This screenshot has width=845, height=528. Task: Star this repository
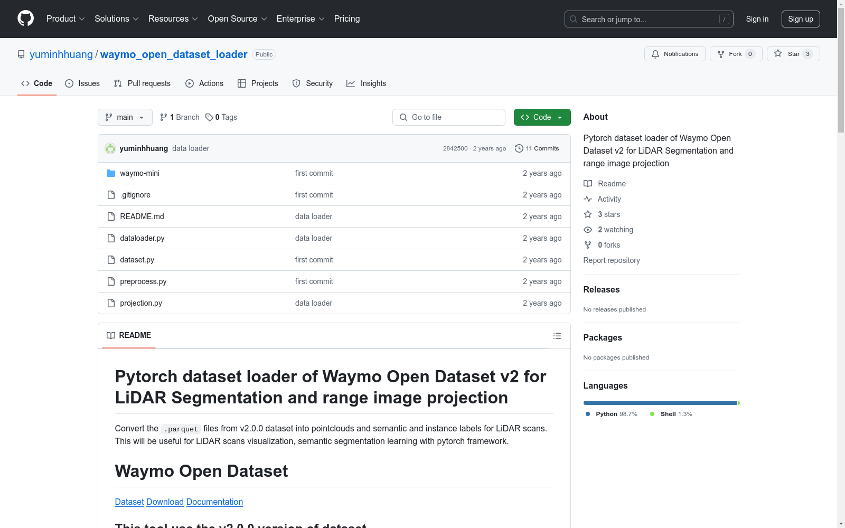(x=793, y=54)
